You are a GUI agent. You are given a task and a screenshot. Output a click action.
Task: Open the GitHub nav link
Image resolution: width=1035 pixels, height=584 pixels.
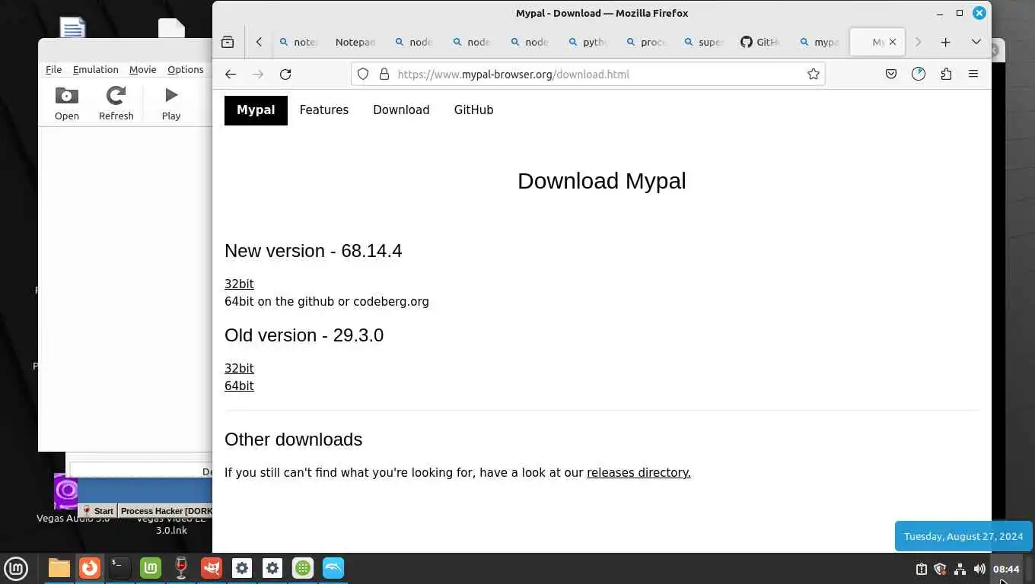point(473,110)
